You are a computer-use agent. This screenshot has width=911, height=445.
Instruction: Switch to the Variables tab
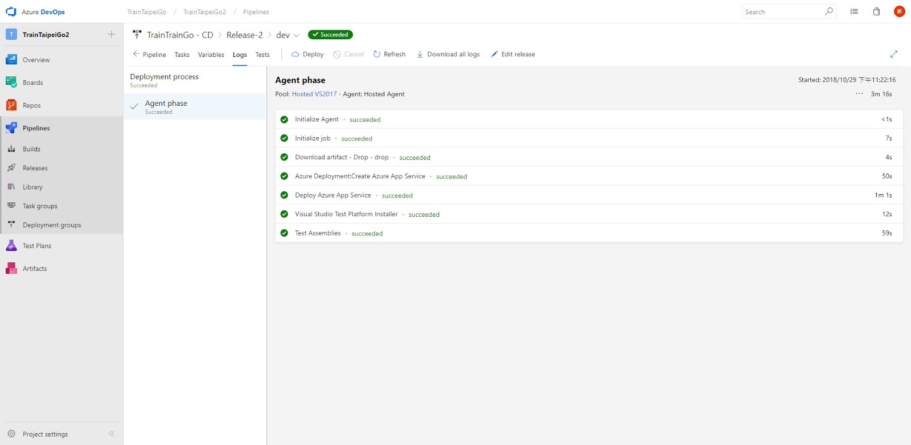click(211, 55)
